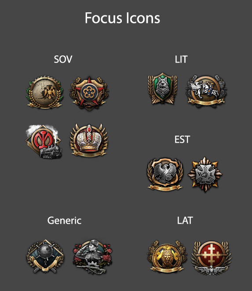Viewport: 252px width, 291px height.
Task: Click the golden lion head medallion icon
Action: [x=167, y=257]
